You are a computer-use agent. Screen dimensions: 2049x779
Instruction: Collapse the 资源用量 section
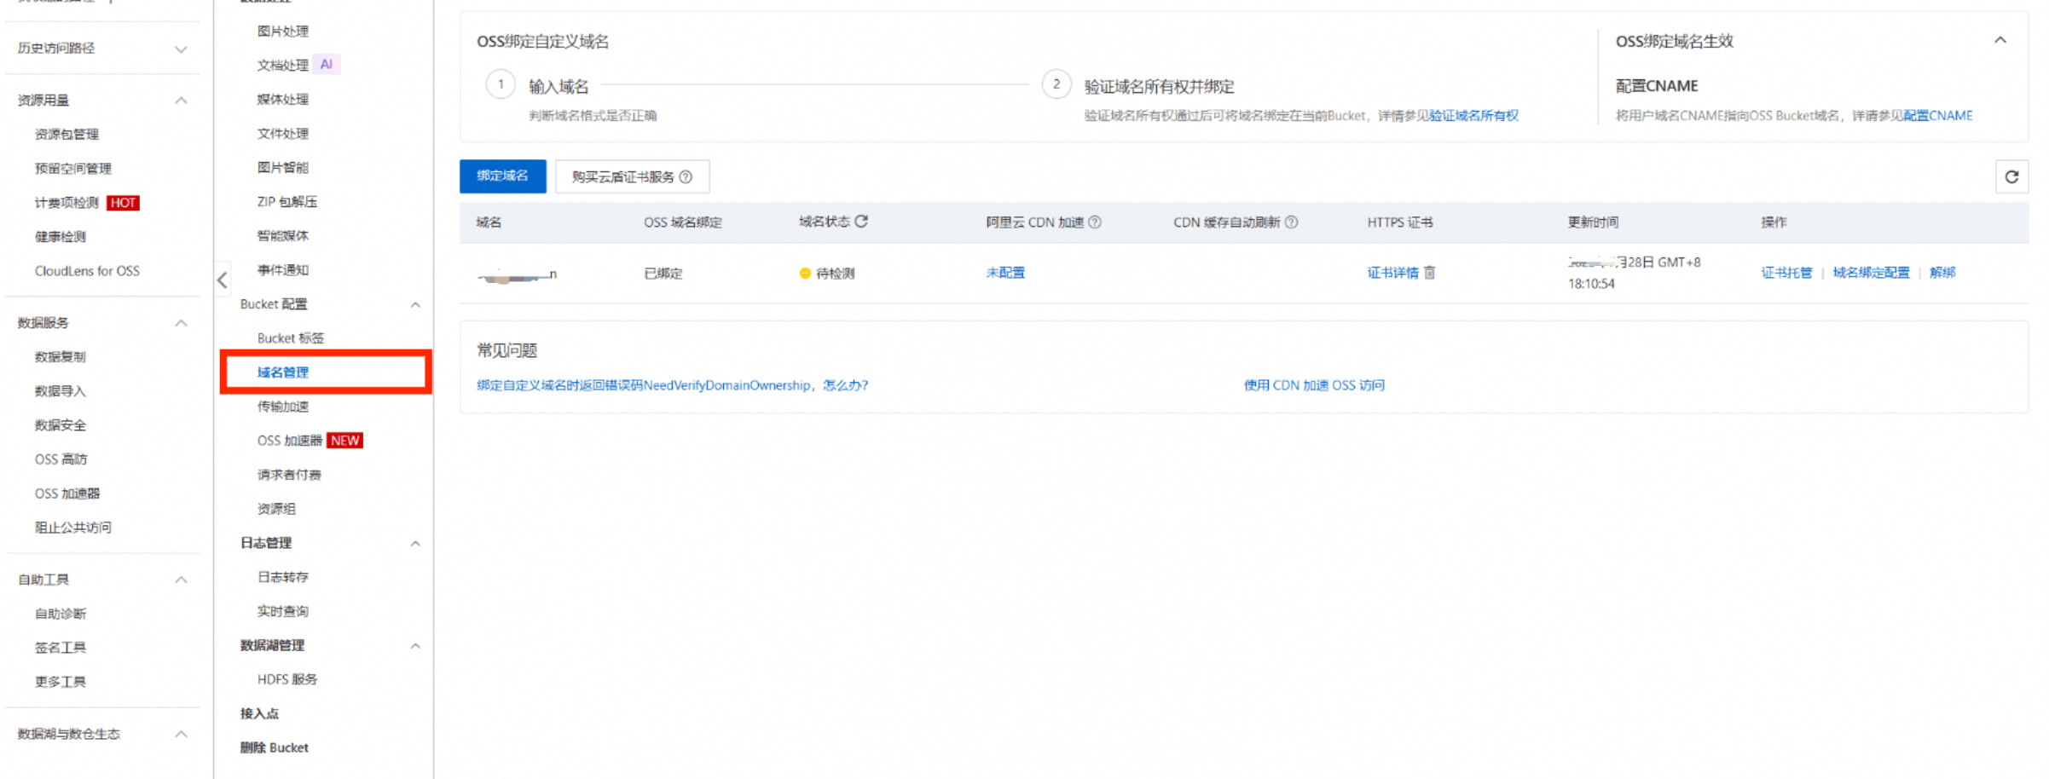click(x=181, y=101)
